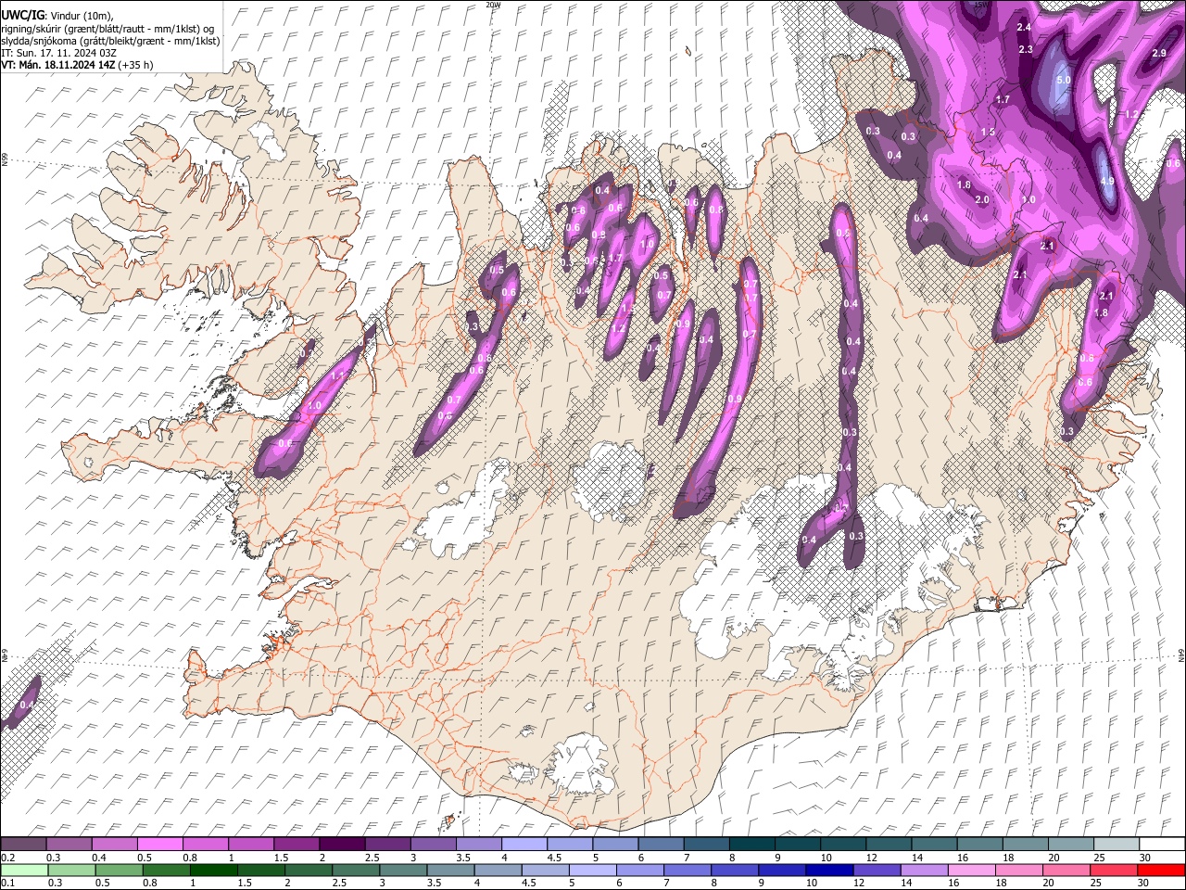The image size is (1186, 890).
Task: Click the purple rain swatch between 12 and 14
Action: pos(877,870)
